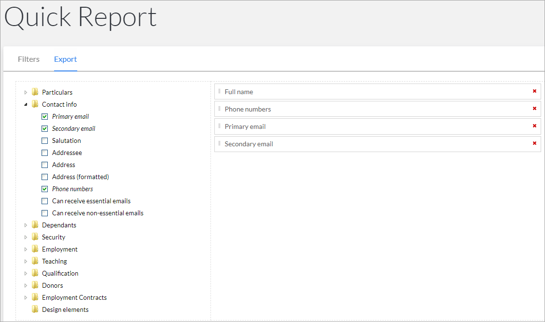Expand the Employment Contracts tree node
The width and height of the screenshot is (545, 322).
(26, 298)
